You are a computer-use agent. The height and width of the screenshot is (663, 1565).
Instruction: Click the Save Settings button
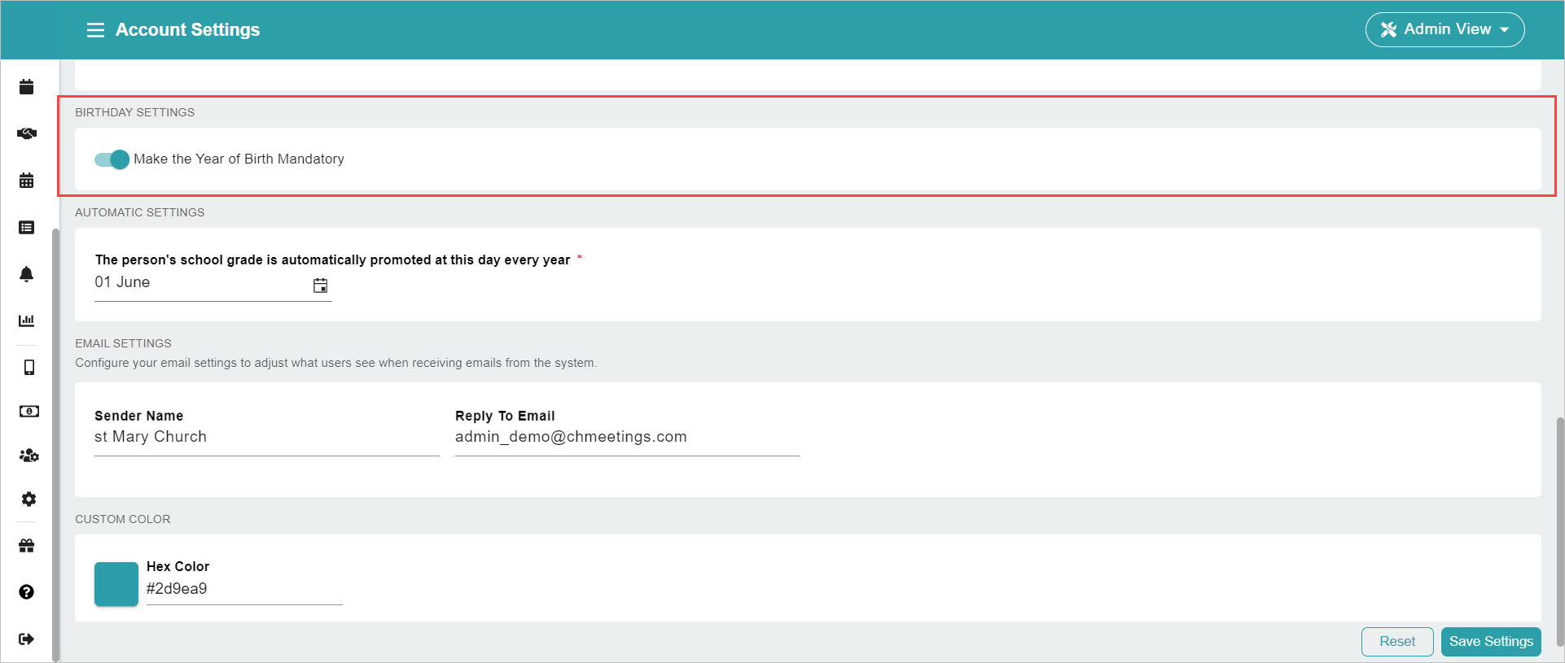pos(1491,642)
